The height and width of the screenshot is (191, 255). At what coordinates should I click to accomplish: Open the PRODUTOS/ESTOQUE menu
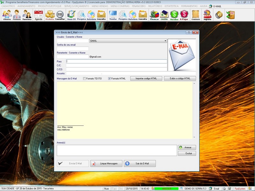[50, 6]
